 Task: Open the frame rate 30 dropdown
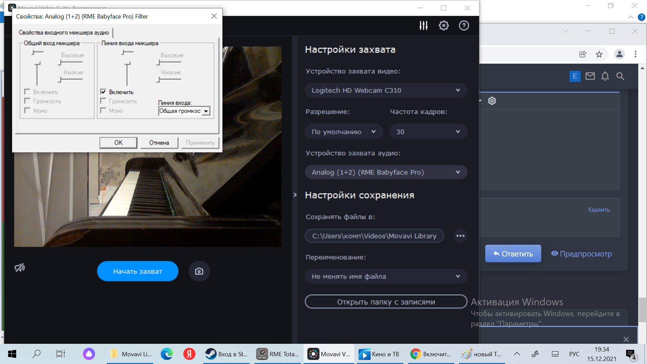click(x=428, y=132)
